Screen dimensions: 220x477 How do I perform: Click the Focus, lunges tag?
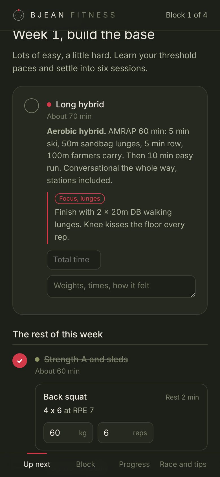pos(80,199)
